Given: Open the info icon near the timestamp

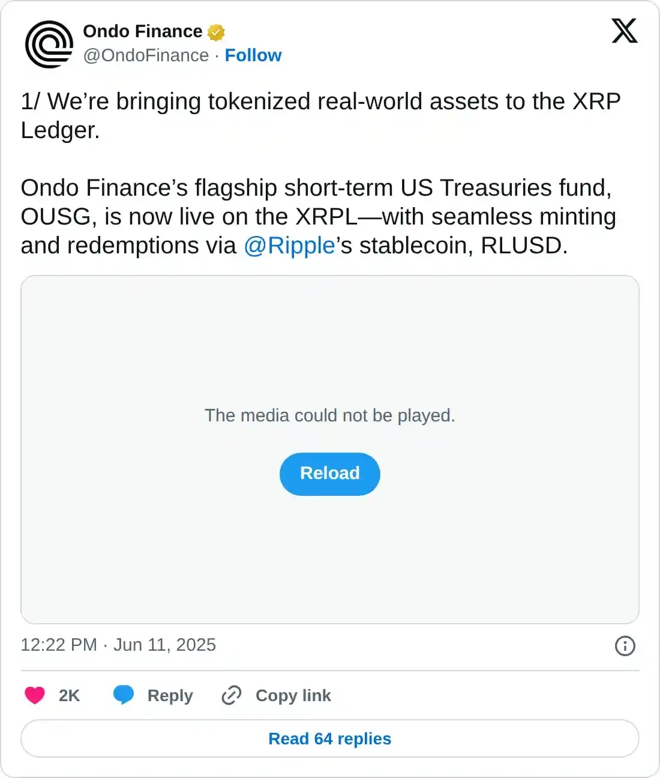Looking at the screenshot, I should [x=625, y=645].
